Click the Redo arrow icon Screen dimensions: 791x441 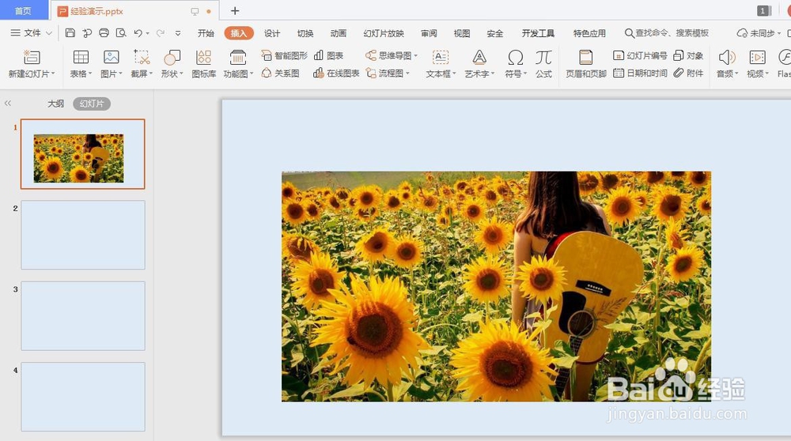click(x=161, y=32)
